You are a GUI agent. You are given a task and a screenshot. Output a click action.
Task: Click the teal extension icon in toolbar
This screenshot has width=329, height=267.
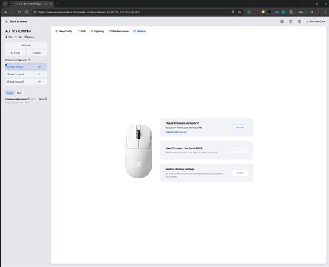pyautogui.click(x=284, y=12)
